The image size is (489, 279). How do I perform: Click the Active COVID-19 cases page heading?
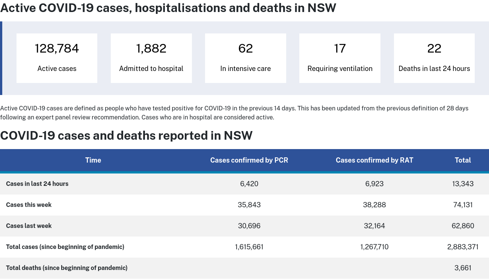168,8
